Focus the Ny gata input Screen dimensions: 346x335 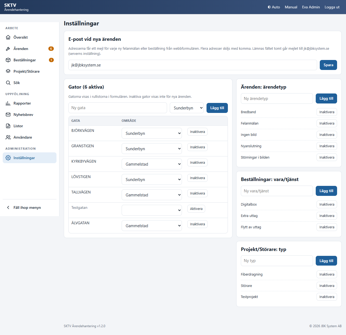118,108
